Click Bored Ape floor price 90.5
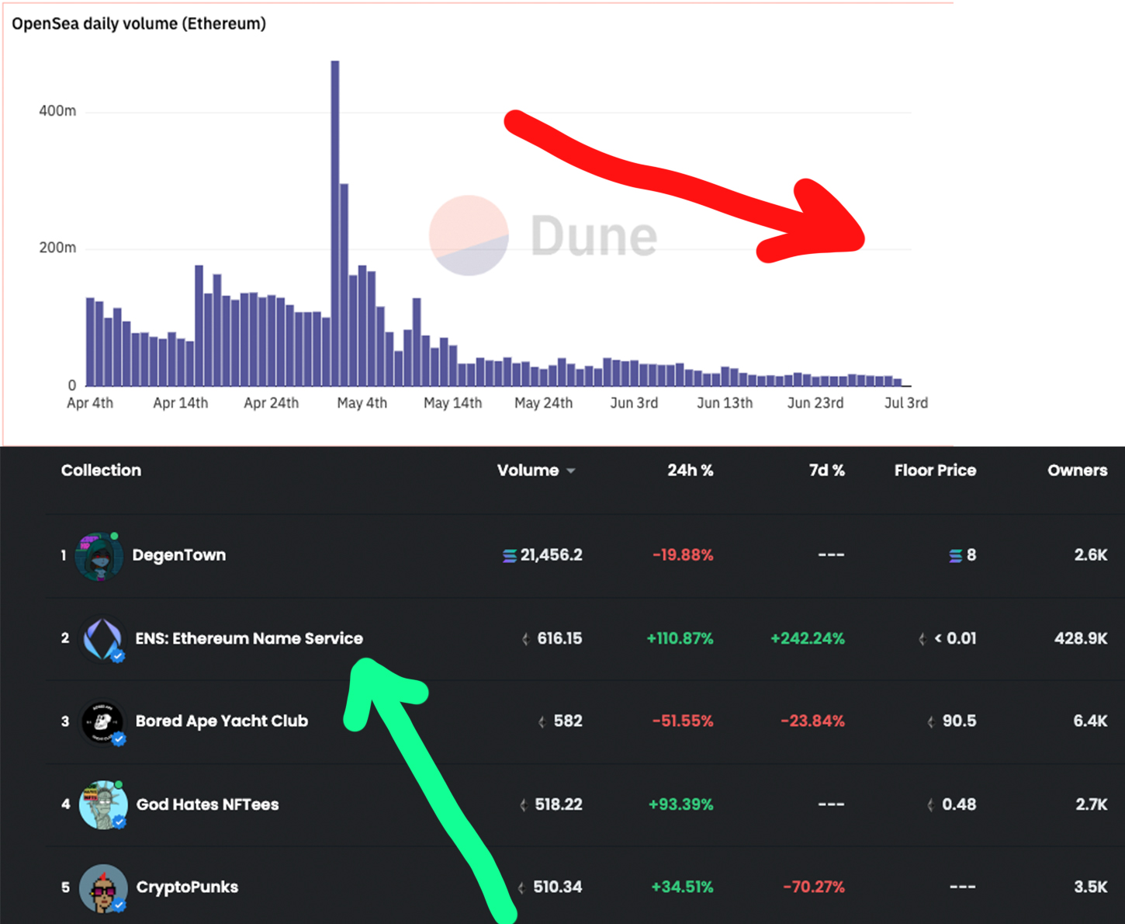The image size is (1125, 924). tap(959, 721)
